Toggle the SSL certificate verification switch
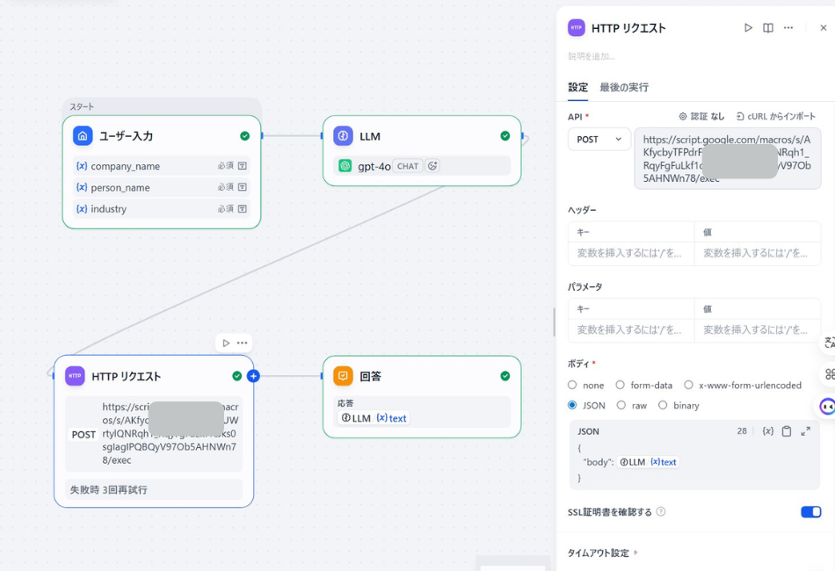The width and height of the screenshot is (835, 571). pyautogui.click(x=810, y=512)
